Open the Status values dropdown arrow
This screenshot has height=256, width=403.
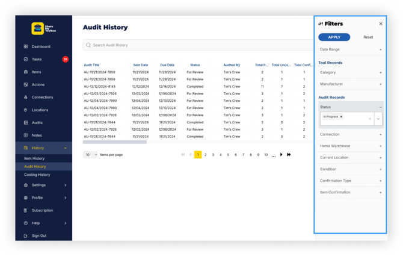[378, 119]
